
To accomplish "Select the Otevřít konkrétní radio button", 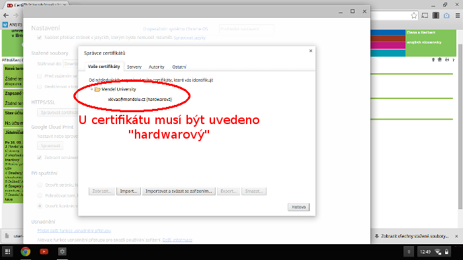I will coord(40,206).
